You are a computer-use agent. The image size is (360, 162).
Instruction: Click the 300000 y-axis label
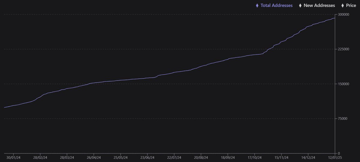click(343, 14)
